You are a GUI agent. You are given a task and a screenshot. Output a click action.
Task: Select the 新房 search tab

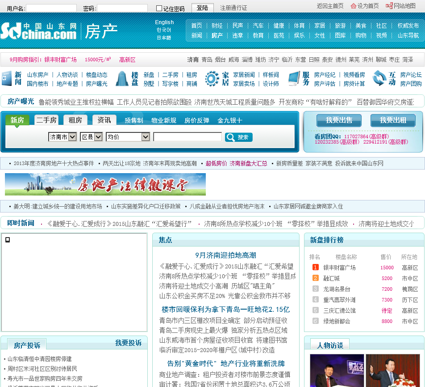click(x=17, y=120)
